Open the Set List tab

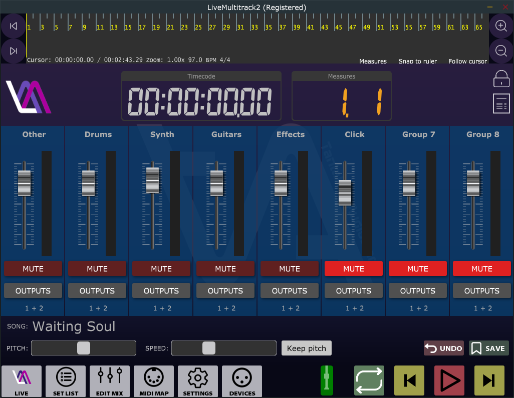coord(66,381)
